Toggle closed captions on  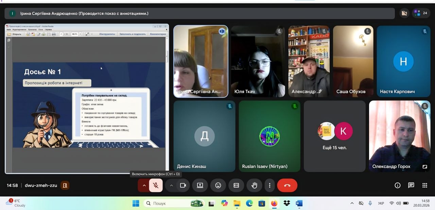click(236, 185)
